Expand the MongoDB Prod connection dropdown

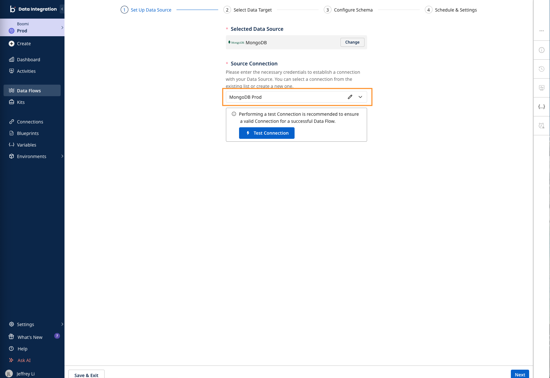pyautogui.click(x=360, y=97)
